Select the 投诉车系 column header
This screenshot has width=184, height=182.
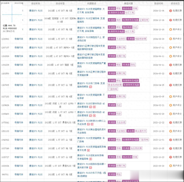coord(36,3)
